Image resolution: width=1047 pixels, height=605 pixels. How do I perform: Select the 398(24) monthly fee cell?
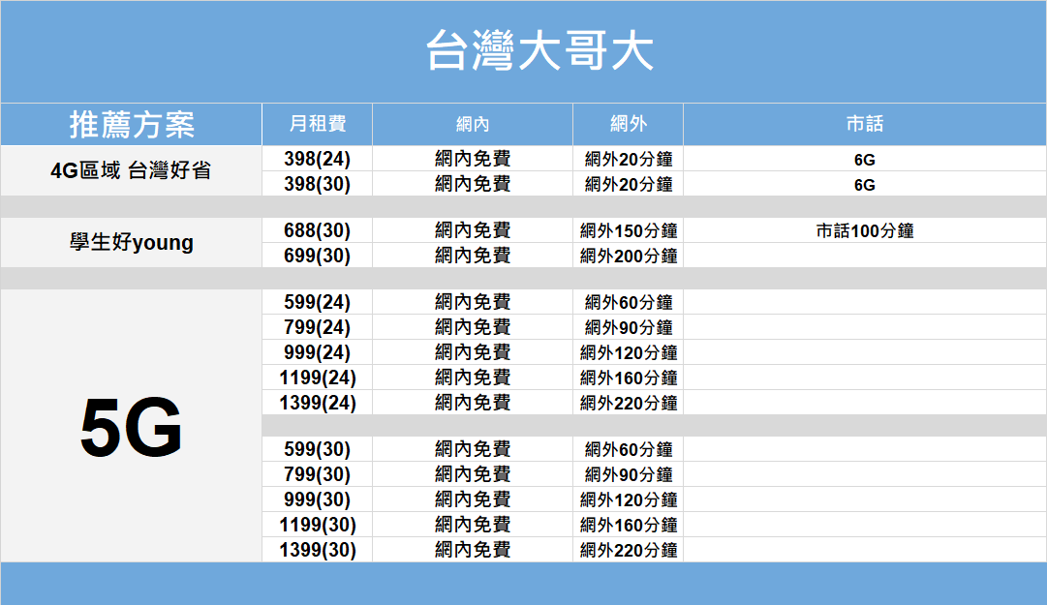[x=317, y=159]
